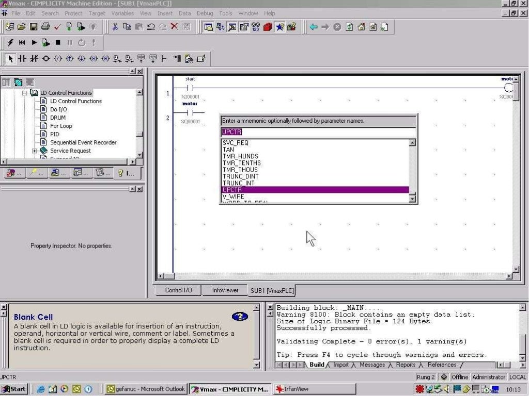Select the normally closed contact tool

click(34, 59)
